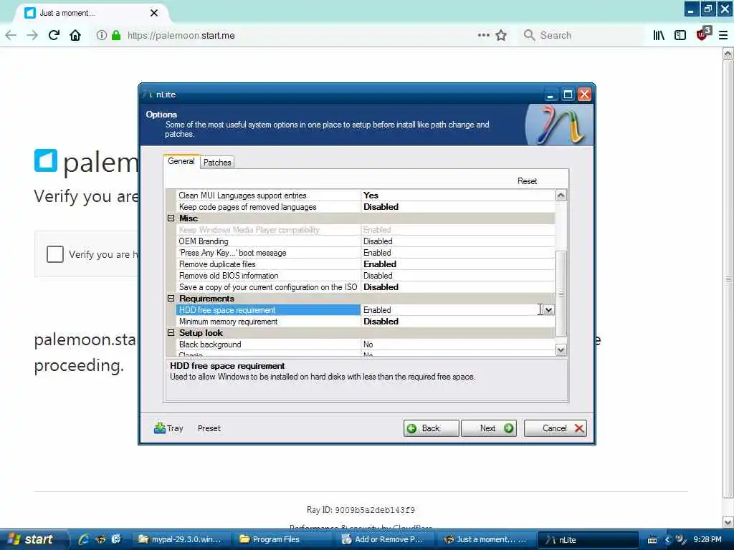This screenshot has width=734, height=550.
Task: Reload the Pale Moon page
Action: point(54,36)
